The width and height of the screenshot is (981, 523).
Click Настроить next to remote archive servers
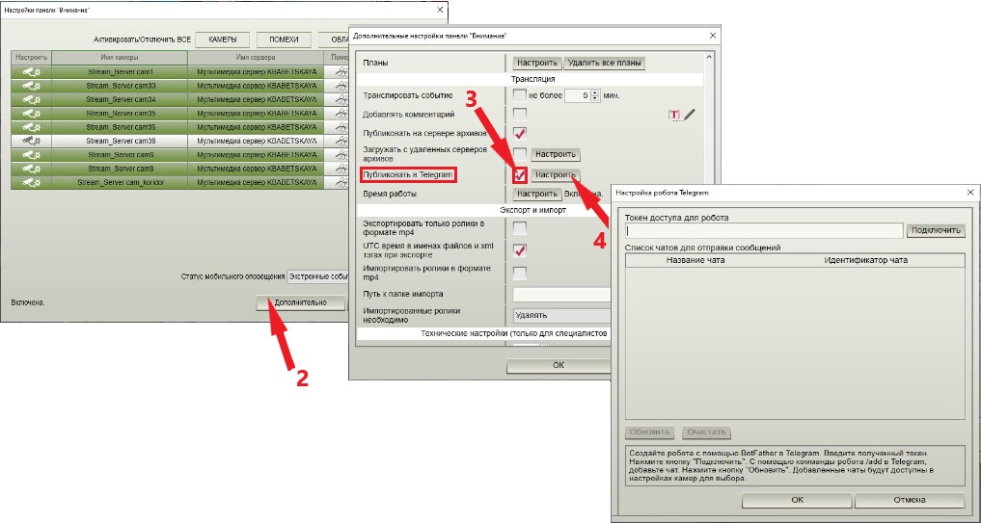[x=555, y=154]
